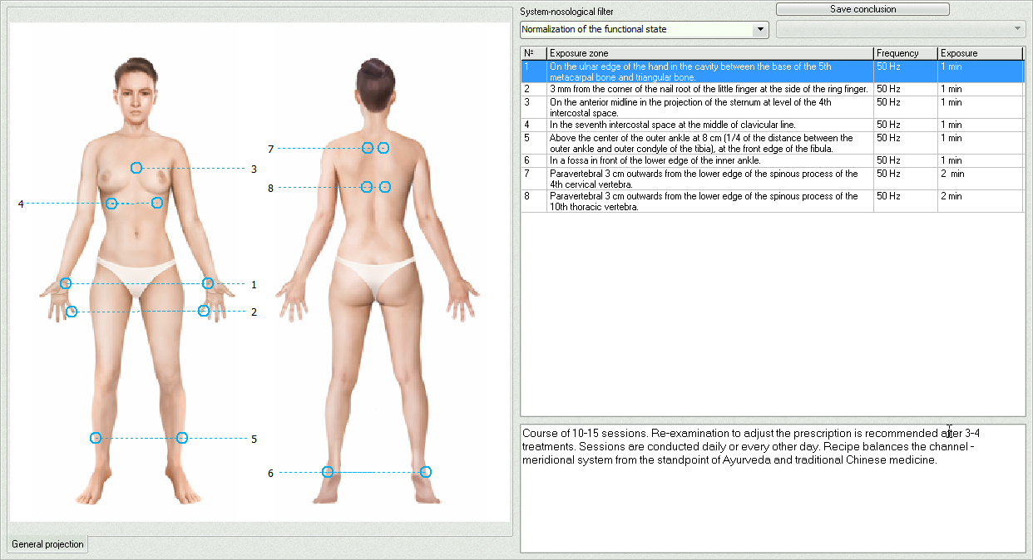
Task: Click label number 7 beside the back figure's neck
Action: click(270, 150)
